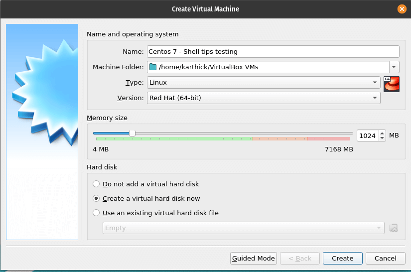Click the orange zone of memory slider scale
Viewport: 411px width, 272px height.
point(279,138)
